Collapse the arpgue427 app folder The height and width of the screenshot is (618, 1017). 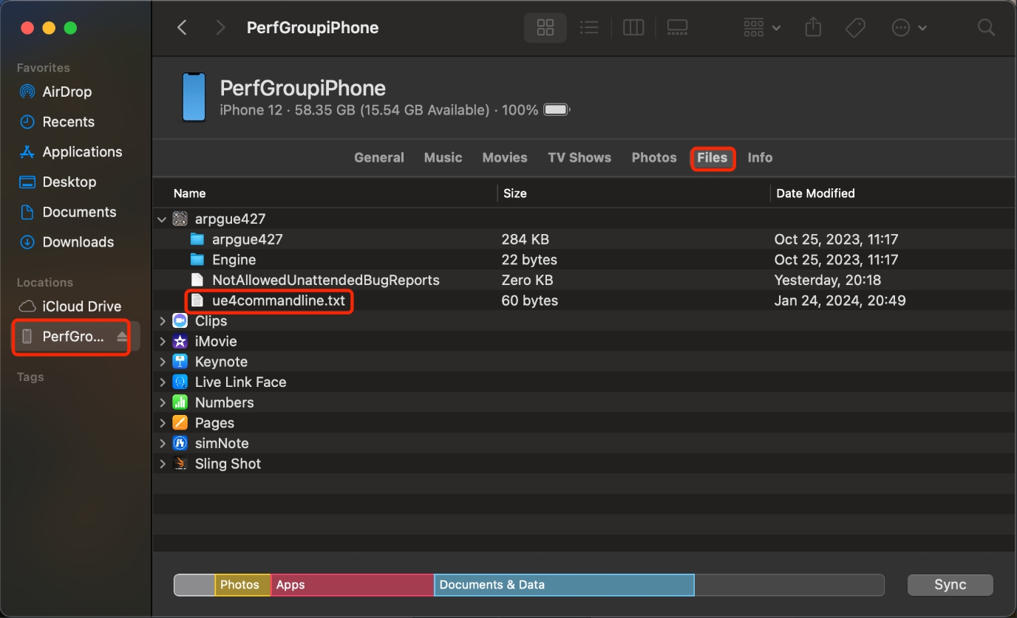pos(163,219)
